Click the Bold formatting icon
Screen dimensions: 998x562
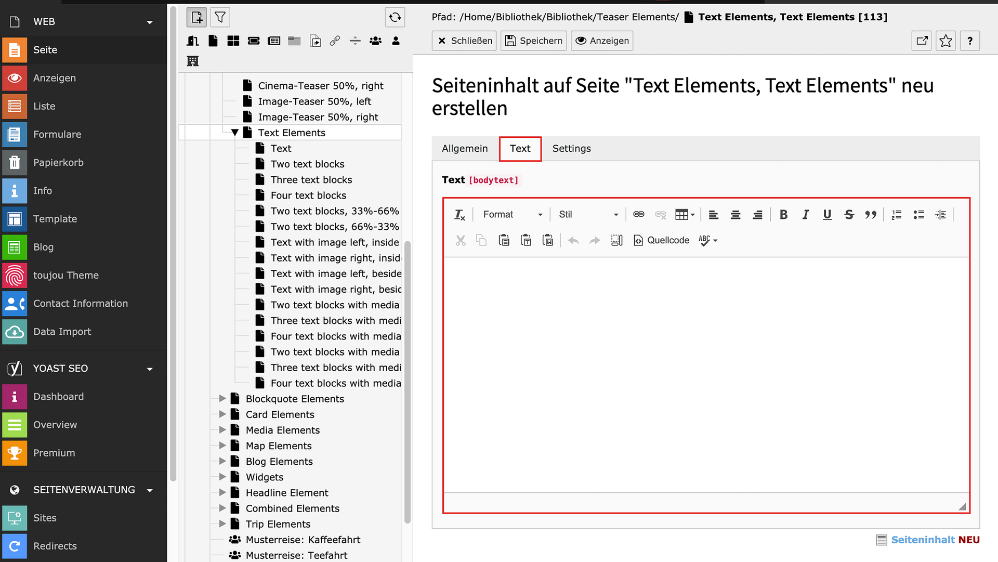click(783, 215)
